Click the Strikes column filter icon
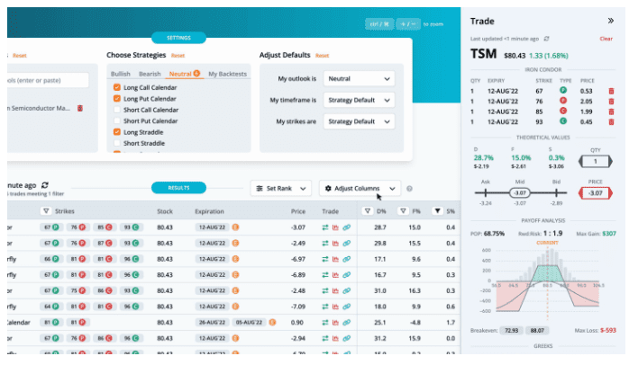629x374 pixels. [x=46, y=211]
